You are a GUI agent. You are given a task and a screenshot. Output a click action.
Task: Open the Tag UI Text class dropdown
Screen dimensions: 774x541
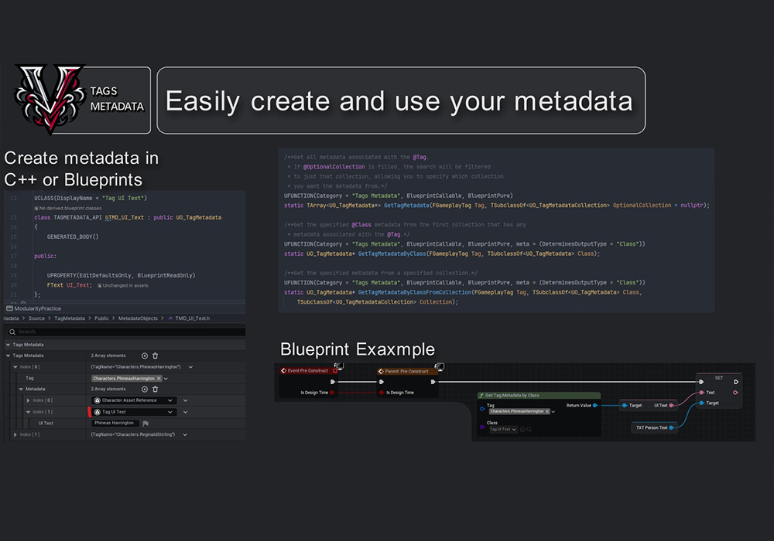(x=170, y=412)
